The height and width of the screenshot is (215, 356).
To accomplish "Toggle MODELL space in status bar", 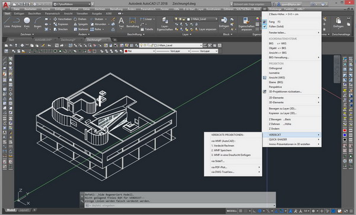I will pyautogui.click(x=231, y=211).
